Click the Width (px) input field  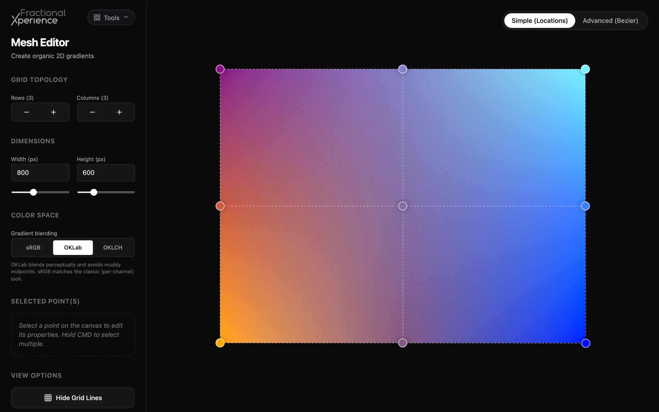point(40,172)
